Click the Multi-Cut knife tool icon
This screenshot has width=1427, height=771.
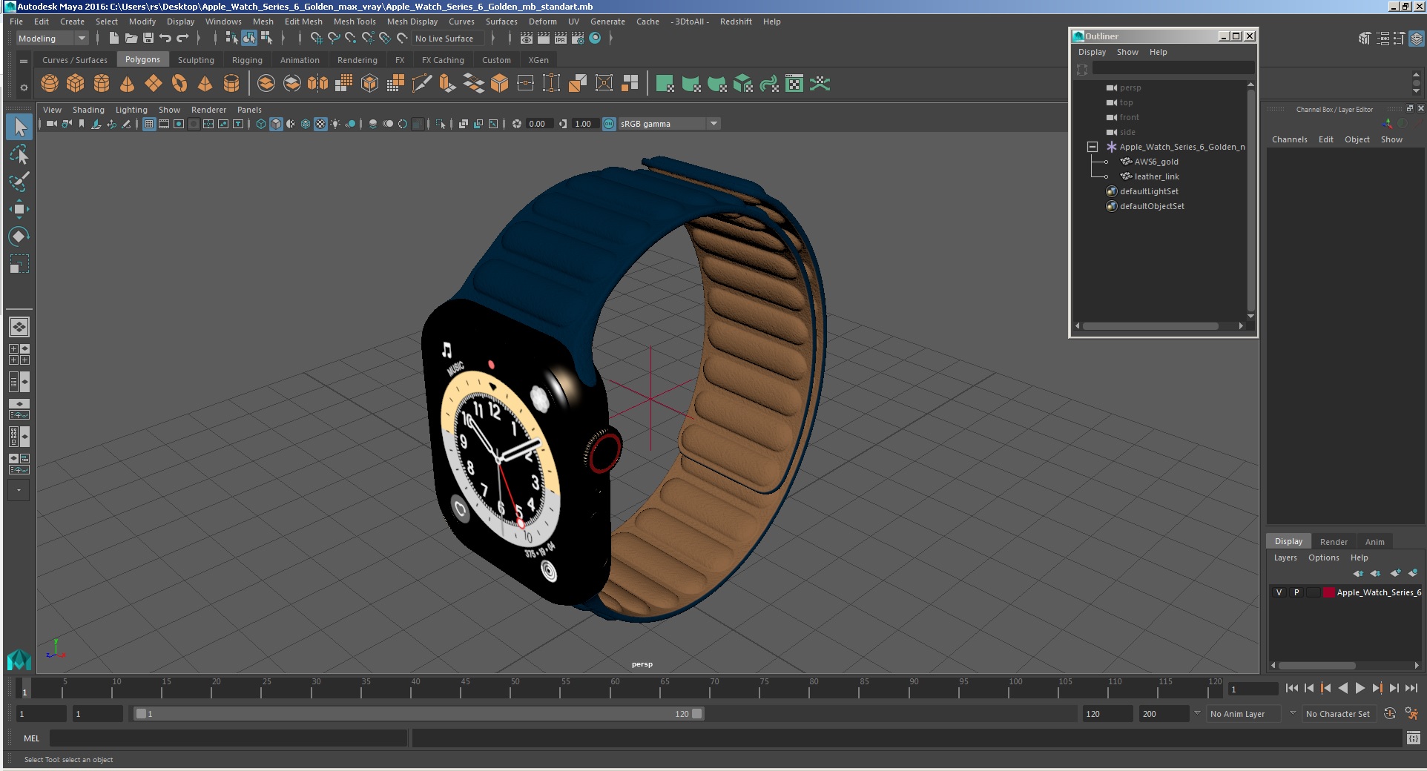click(421, 84)
